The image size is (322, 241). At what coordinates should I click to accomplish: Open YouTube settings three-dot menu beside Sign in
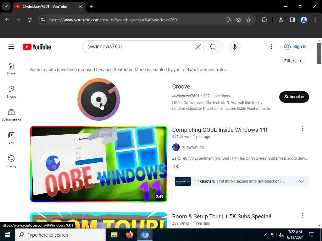point(271,47)
